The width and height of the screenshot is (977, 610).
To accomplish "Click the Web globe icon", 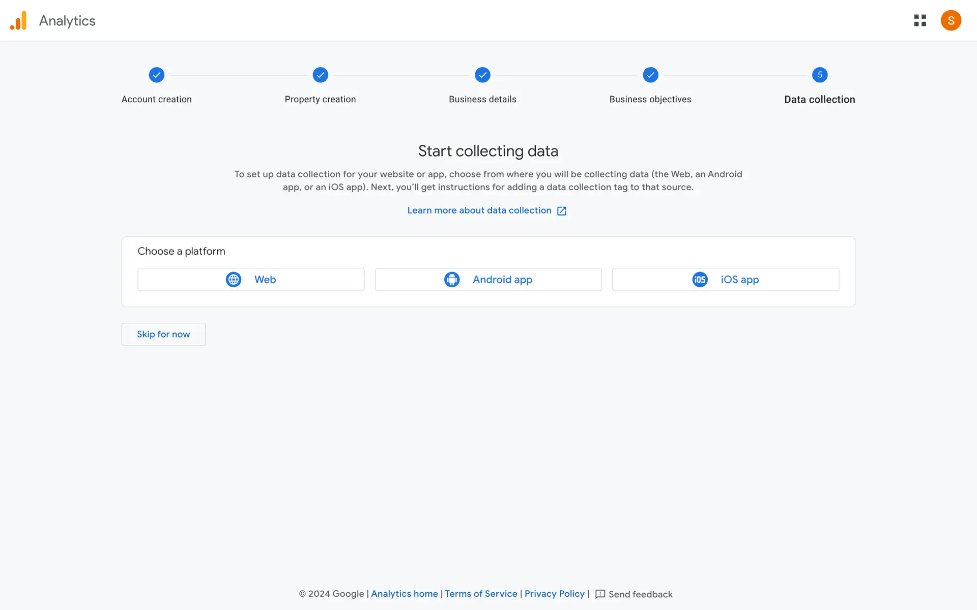I will click(x=234, y=280).
